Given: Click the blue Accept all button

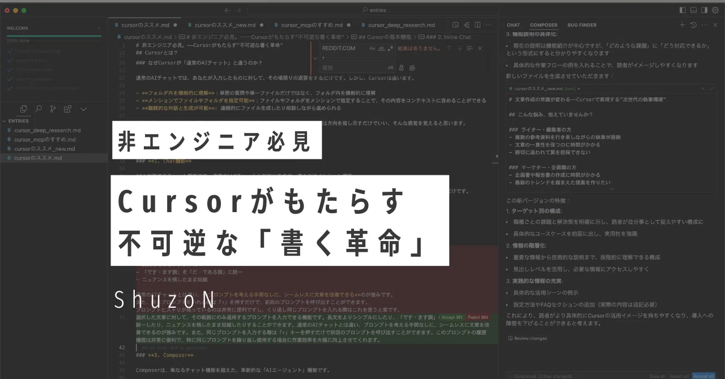Looking at the screenshot, I should [704, 376].
